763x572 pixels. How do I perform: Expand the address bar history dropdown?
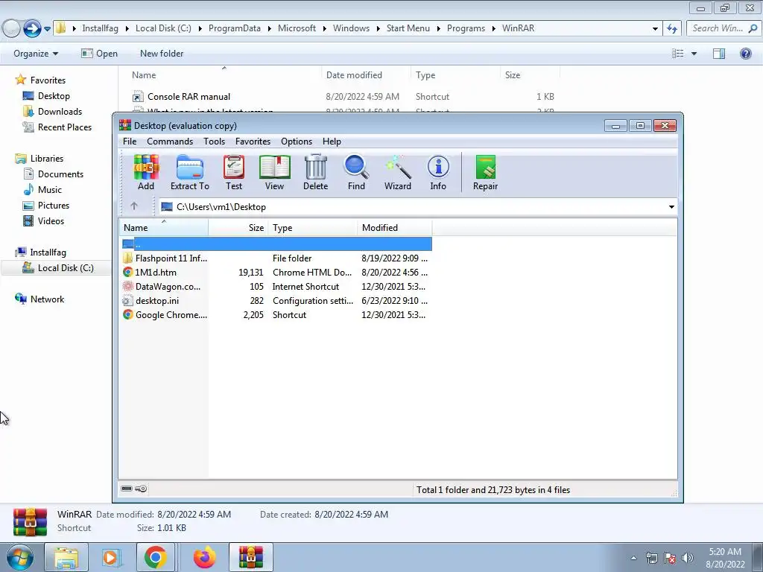coord(655,29)
